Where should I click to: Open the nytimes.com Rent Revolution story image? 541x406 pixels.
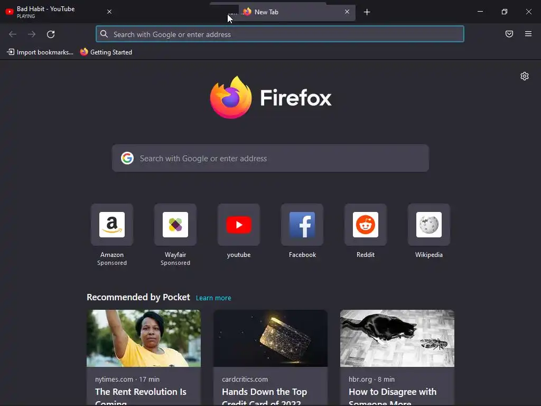tap(144, 338)
